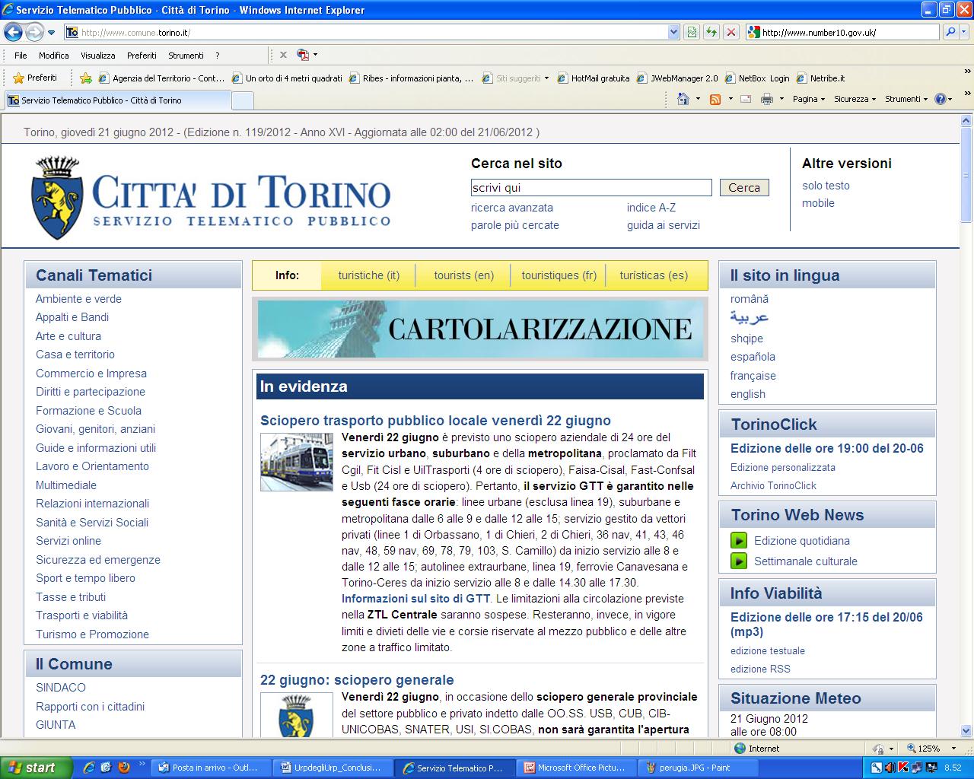Click the Print printer icon
This screenshot has height=779, width=974.
click(x=767, y=99)
